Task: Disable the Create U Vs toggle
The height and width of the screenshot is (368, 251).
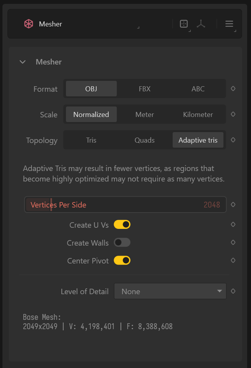Action: click(x=122, y=225)
